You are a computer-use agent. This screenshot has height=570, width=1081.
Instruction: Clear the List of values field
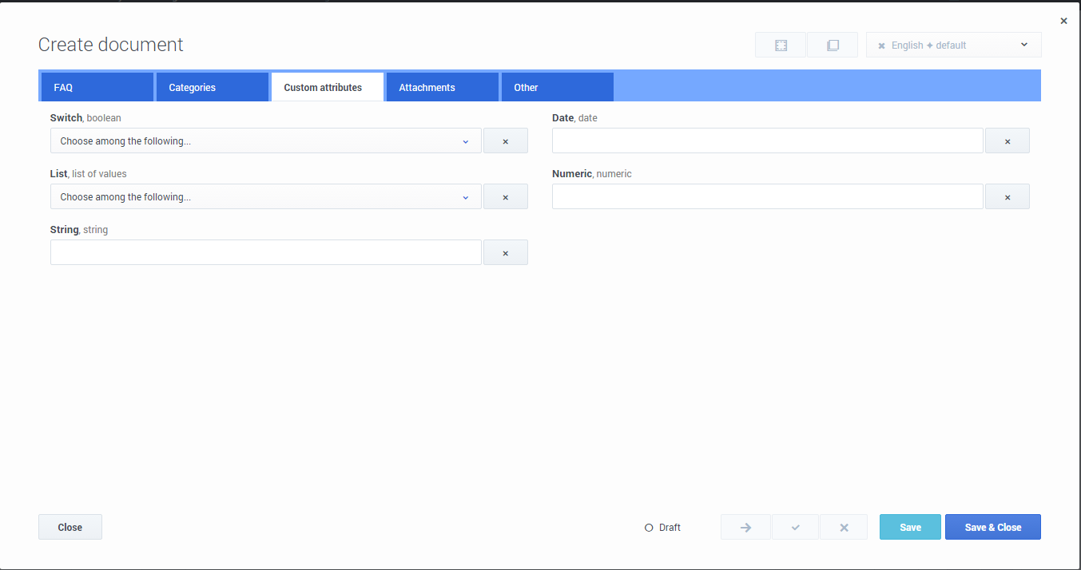click(505, 197)
